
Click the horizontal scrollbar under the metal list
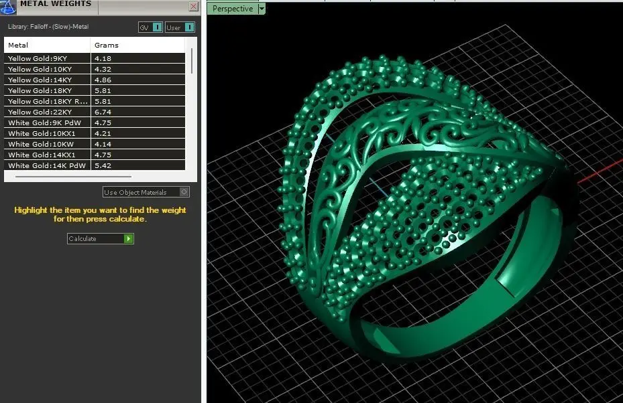click(74, 177)
